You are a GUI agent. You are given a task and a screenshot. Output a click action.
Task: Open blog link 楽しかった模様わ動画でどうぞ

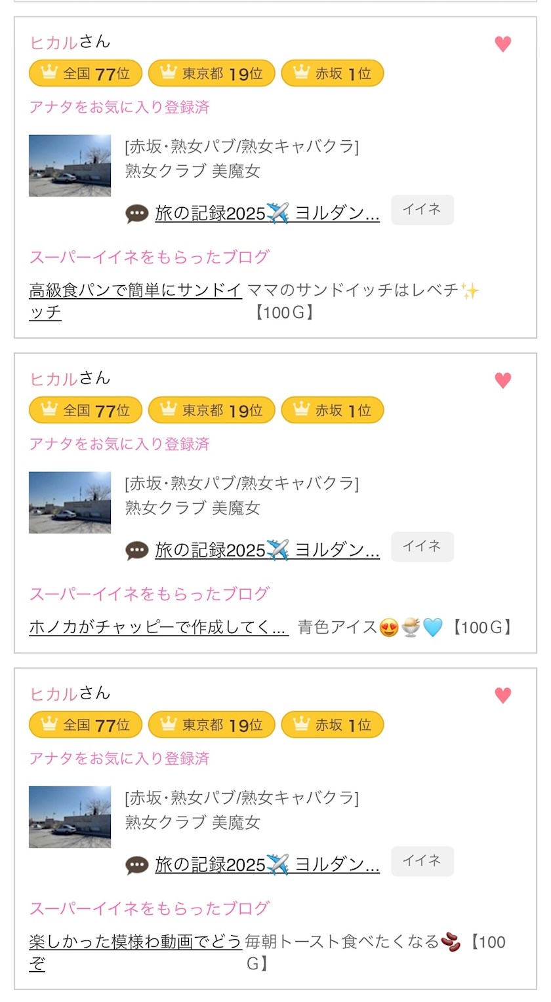135,942
